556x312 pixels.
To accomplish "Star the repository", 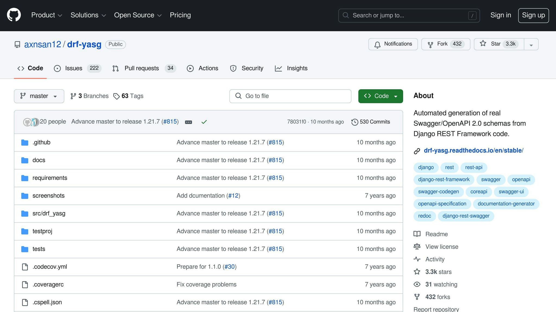I will click(x=499, y=44).
